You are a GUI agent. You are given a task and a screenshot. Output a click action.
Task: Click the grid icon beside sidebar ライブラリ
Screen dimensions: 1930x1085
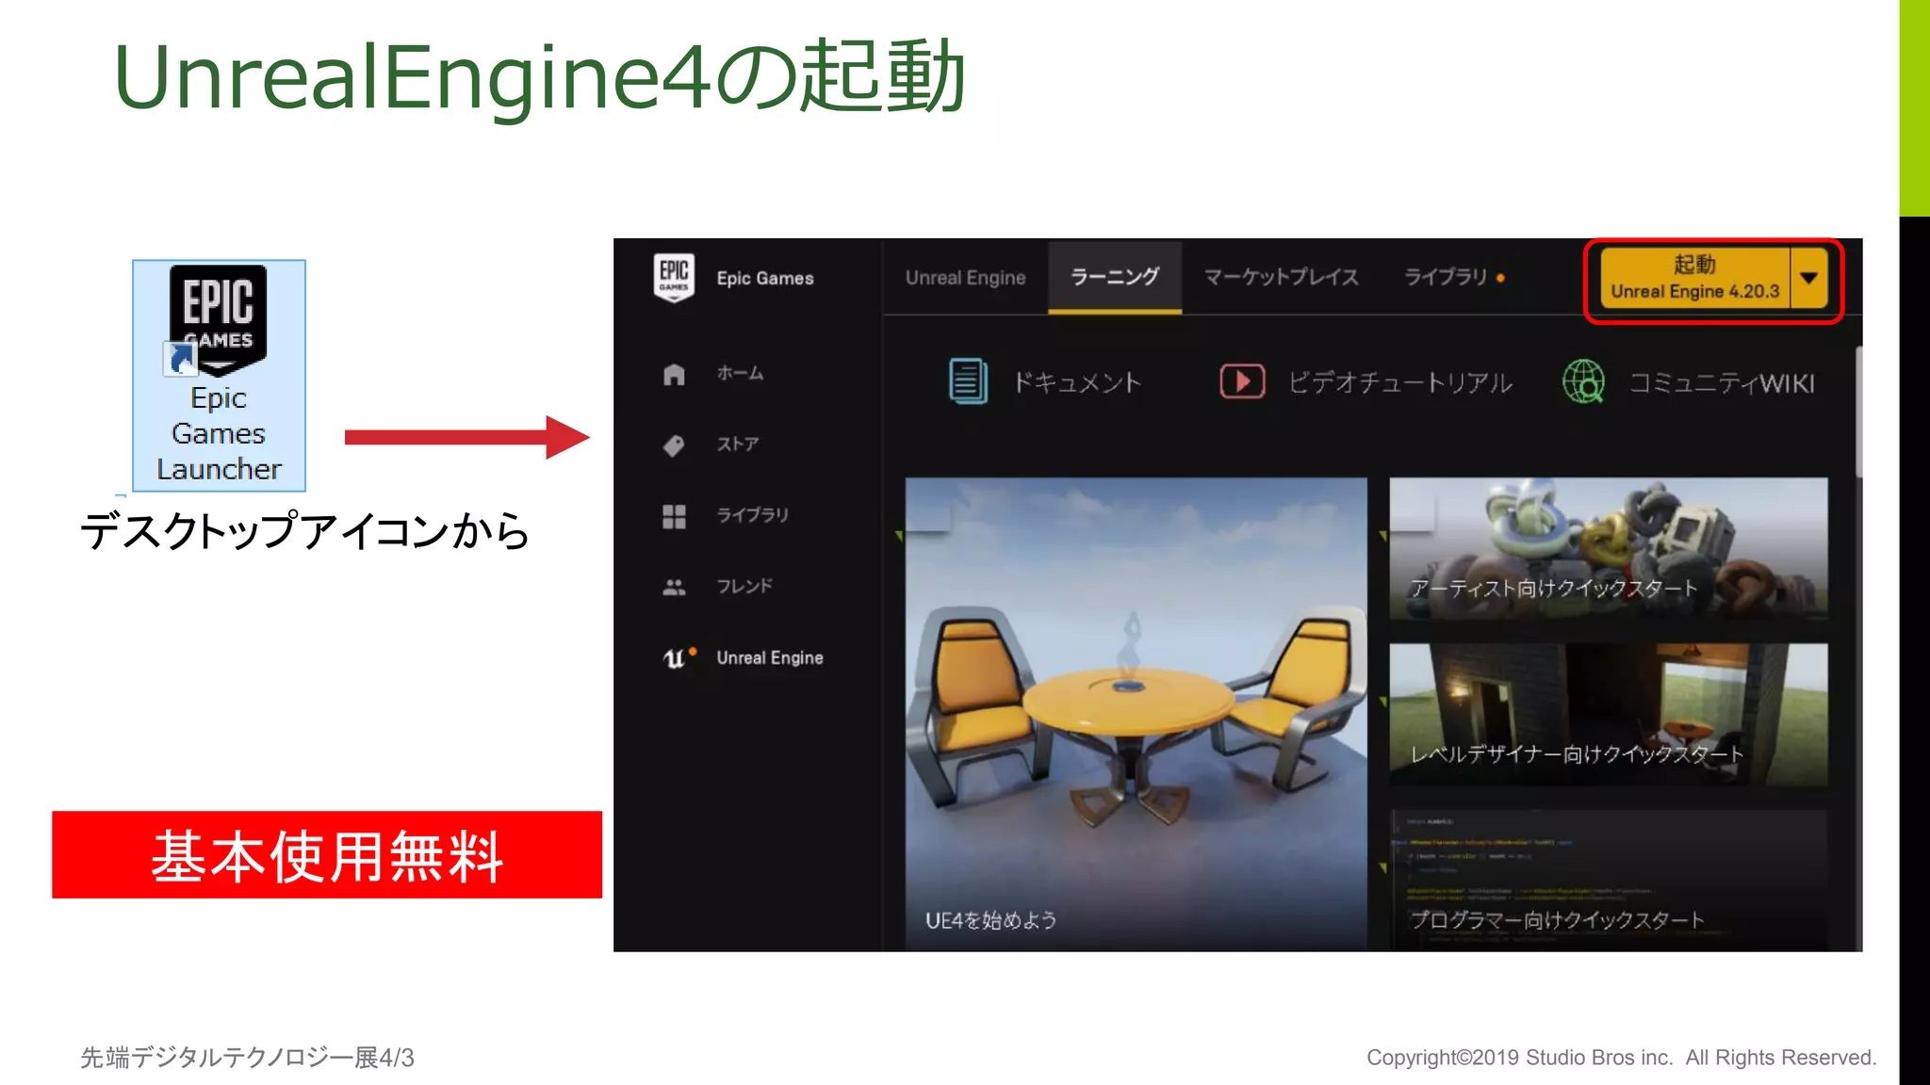(674, 516)
